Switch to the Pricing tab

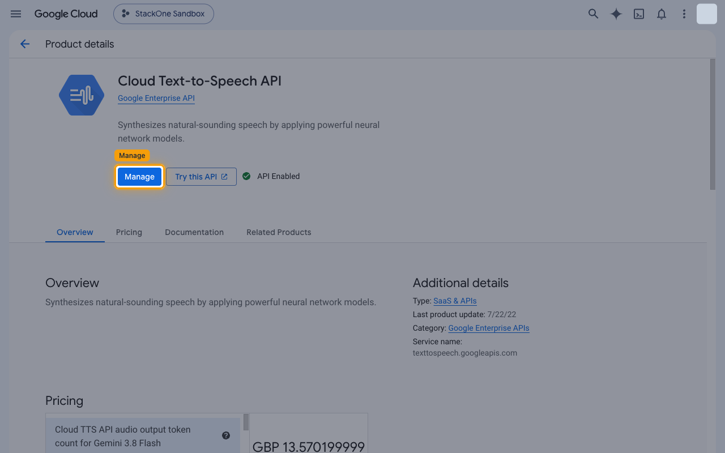[129, 232]
